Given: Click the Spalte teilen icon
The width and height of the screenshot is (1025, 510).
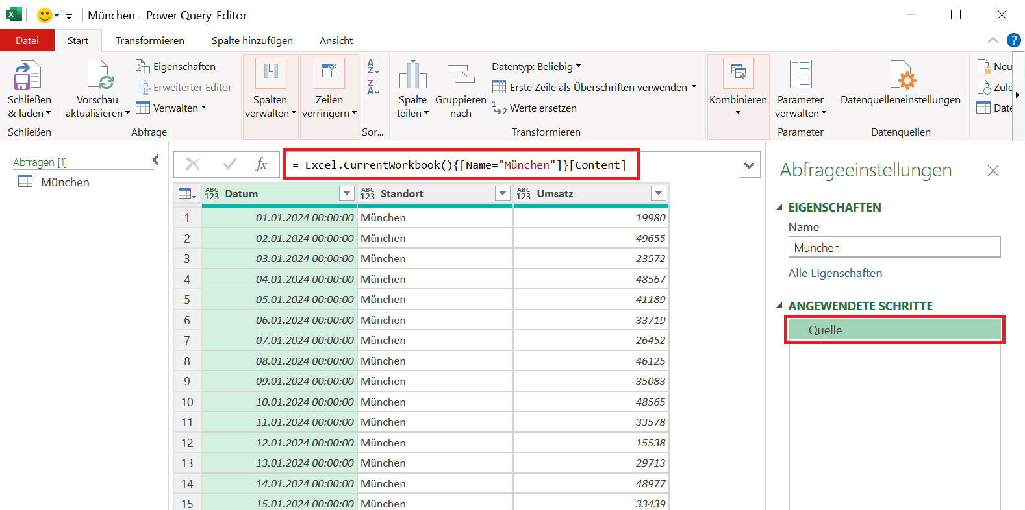Looking at the screenshot, I should 412,75.
